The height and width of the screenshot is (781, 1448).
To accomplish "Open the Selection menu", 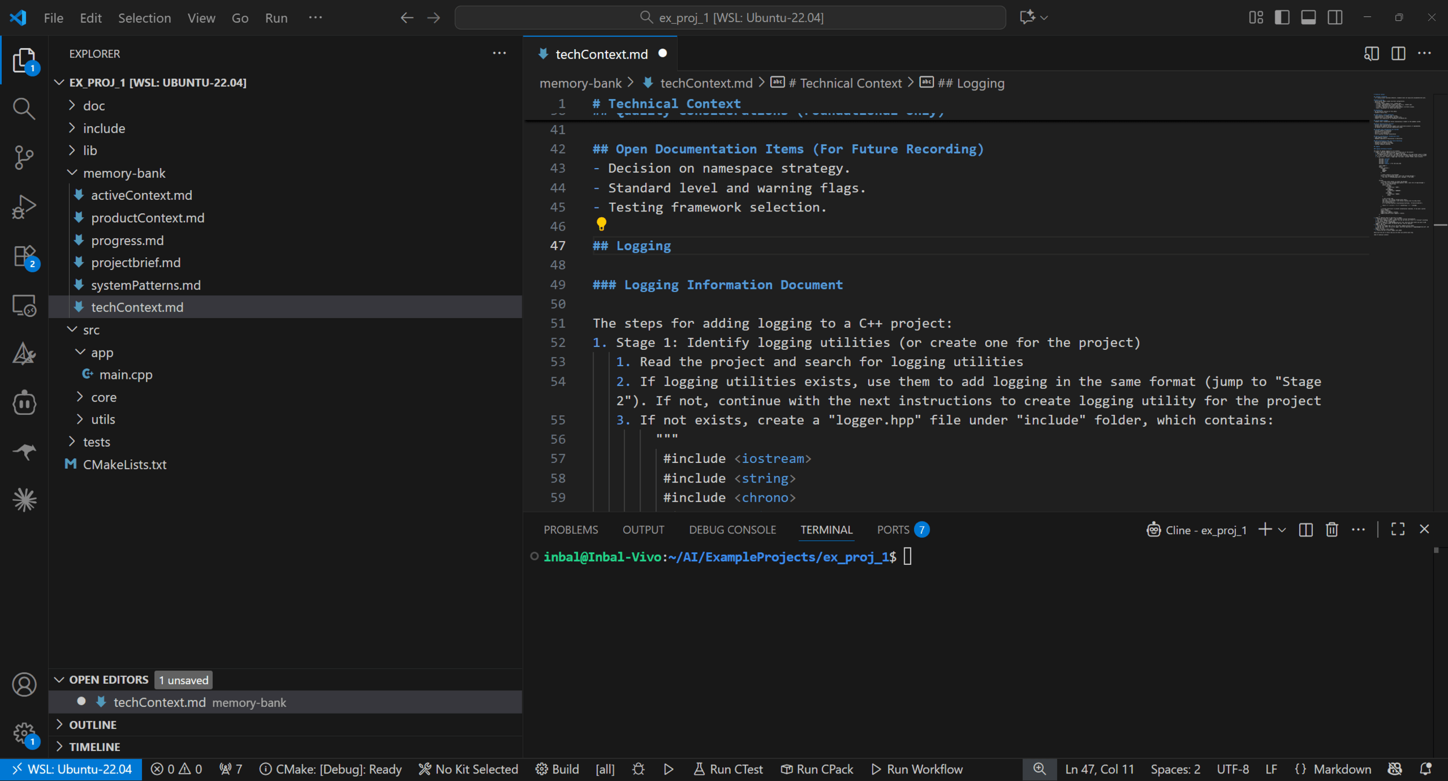I will point(144,18).
